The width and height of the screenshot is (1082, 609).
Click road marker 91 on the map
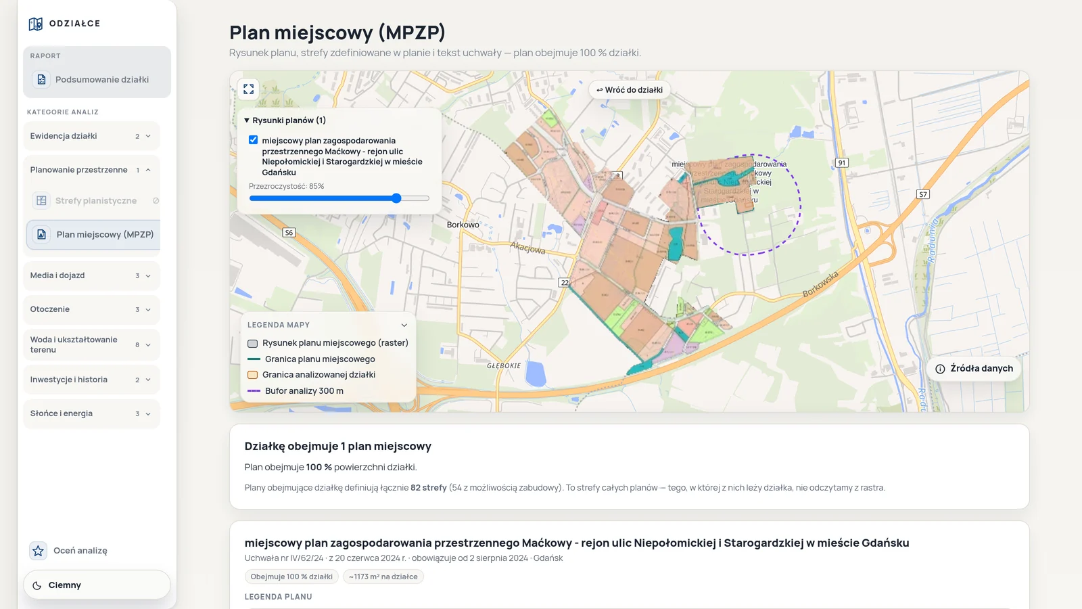coord(841,163)
